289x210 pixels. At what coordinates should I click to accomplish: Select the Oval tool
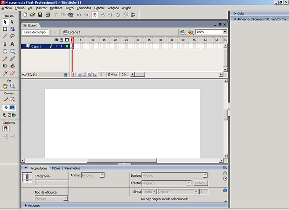5,51
